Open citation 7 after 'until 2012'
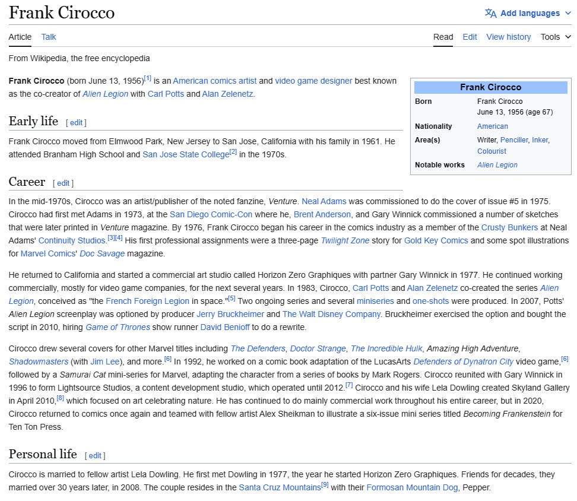This screenshot has width=577, height=501. (x=349, y=385)
